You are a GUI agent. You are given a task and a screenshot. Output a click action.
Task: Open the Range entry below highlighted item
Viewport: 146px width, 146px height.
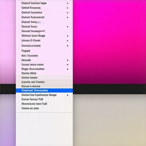click(x=44, y=95)
